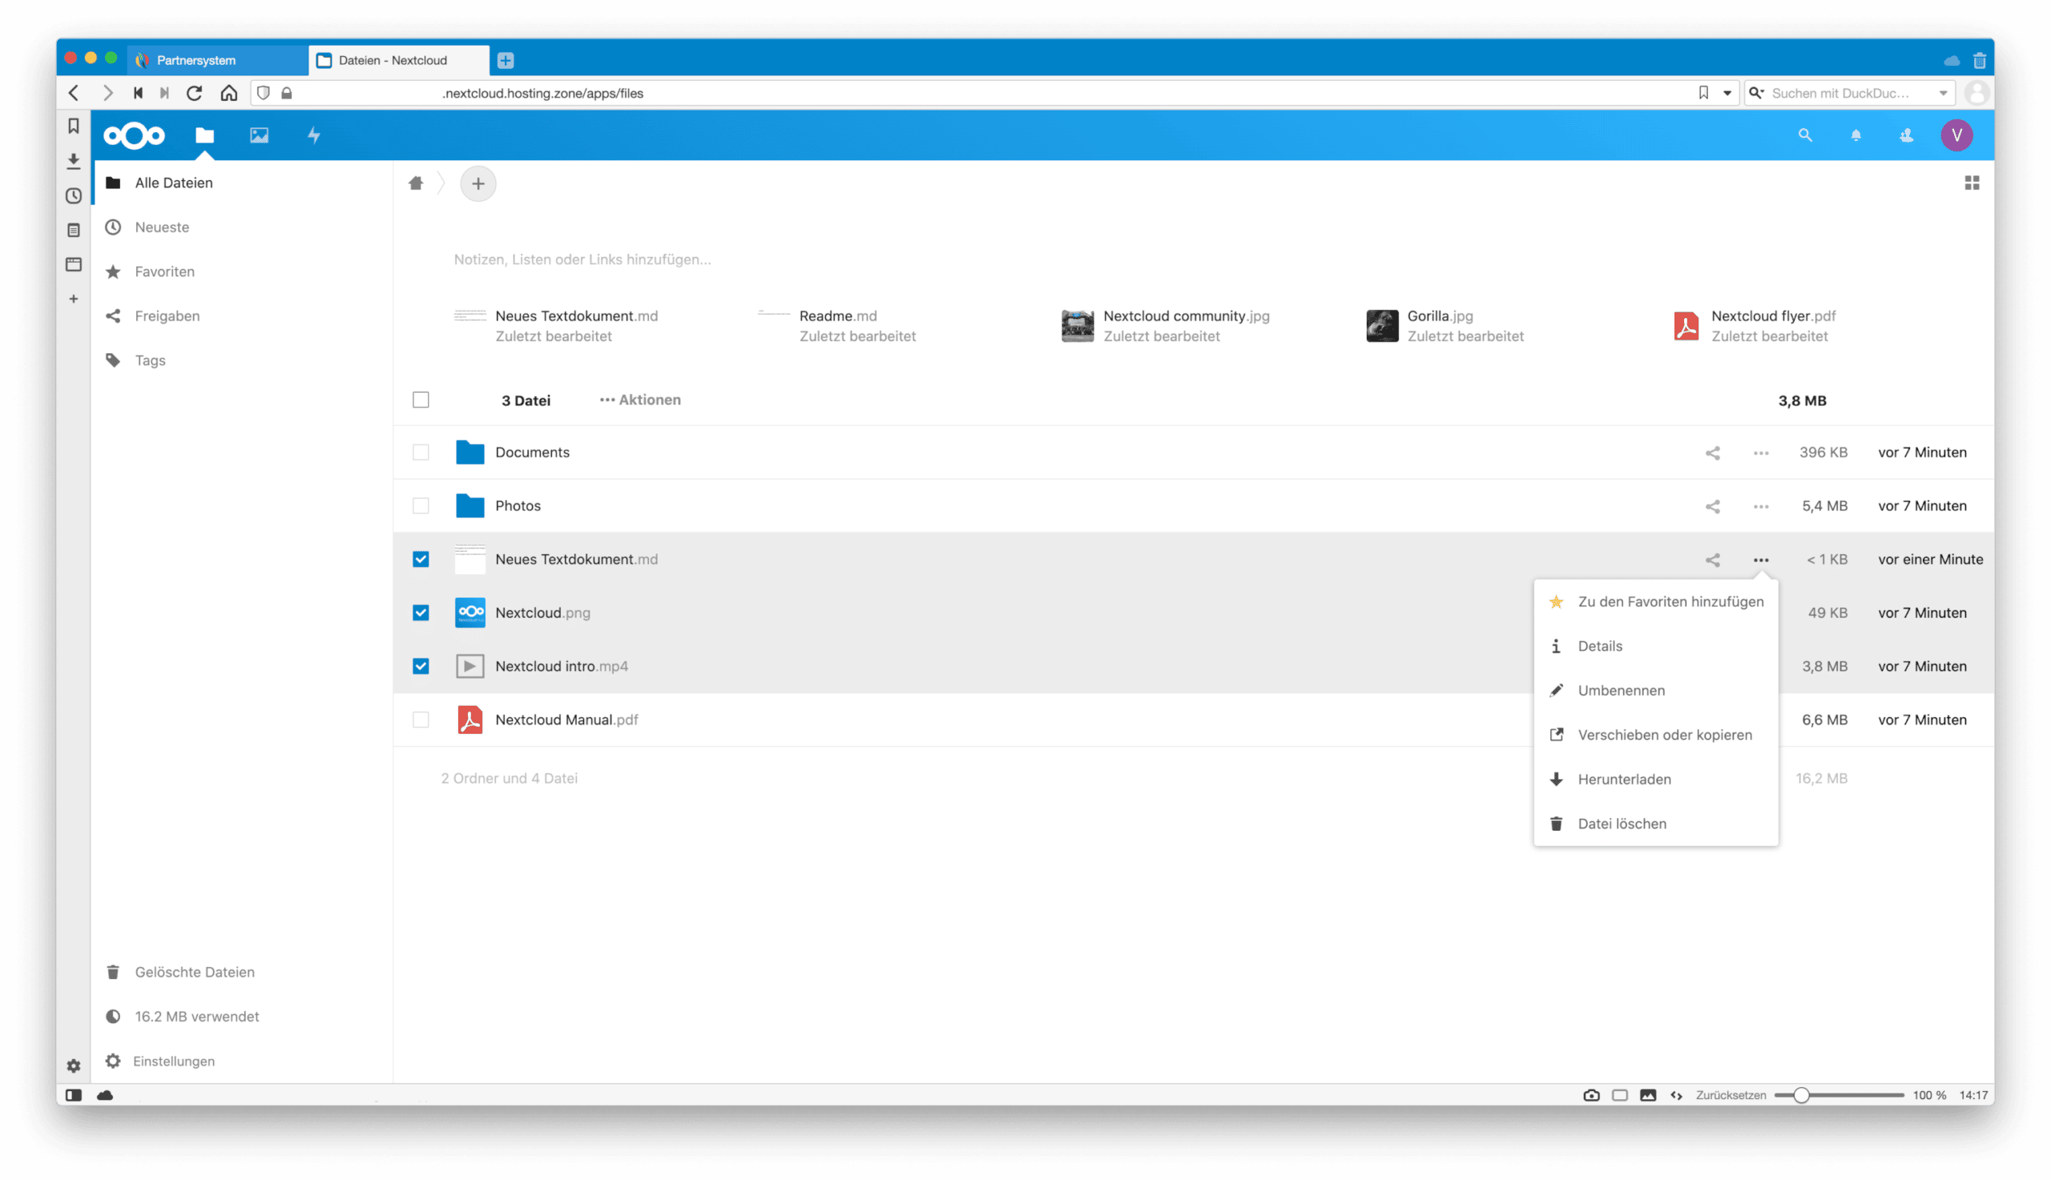Expand Einstellungen at sidebar bottom
Screen dimensions: 2051x1180
click(x=242, y=1061)
